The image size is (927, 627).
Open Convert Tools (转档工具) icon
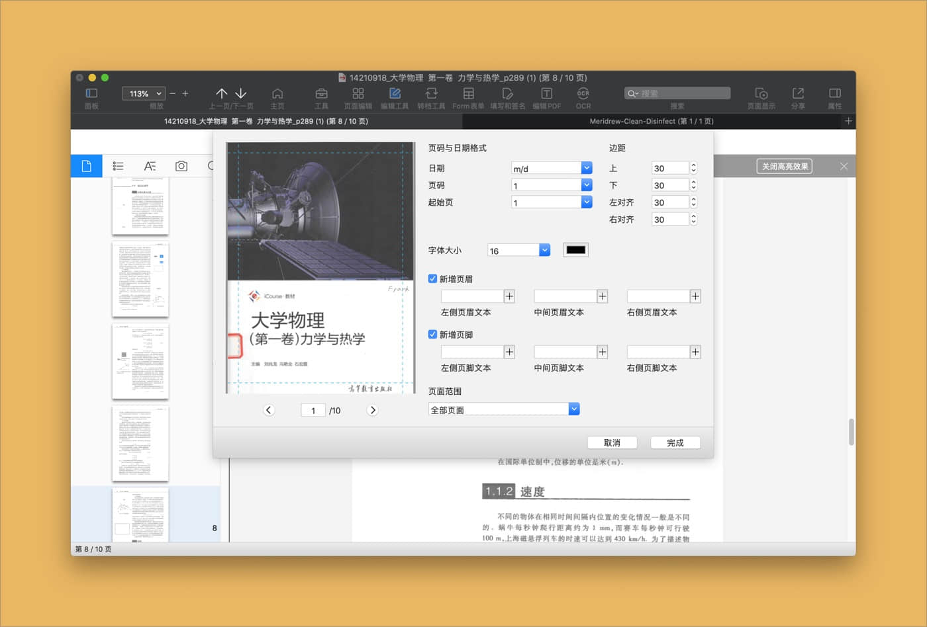[432, 93]
